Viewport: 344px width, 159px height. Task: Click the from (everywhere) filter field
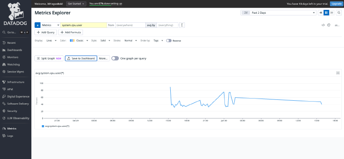[x=130, y=25]
